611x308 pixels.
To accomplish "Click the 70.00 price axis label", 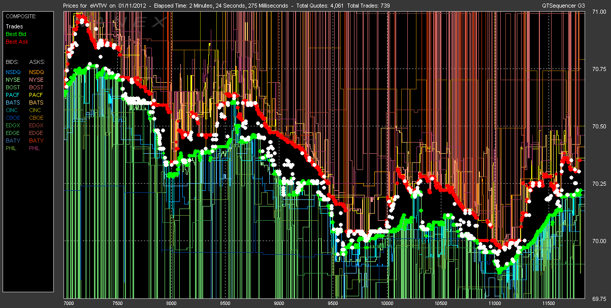I will tap(599, 241).
